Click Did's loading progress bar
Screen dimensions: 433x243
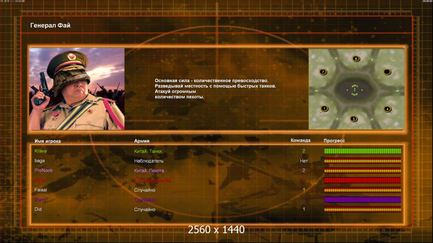click(362, 209)
